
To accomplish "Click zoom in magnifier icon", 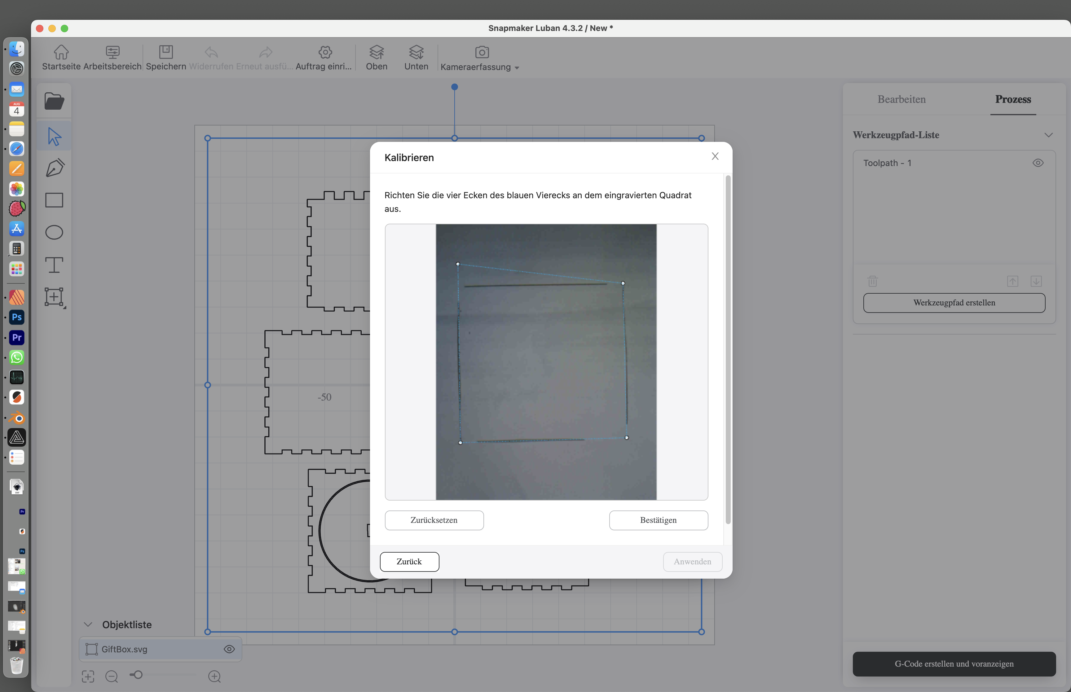I will 214,676.
